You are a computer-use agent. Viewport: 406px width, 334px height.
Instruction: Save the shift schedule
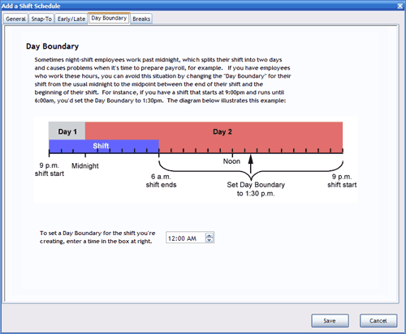(x=330, y=321)
